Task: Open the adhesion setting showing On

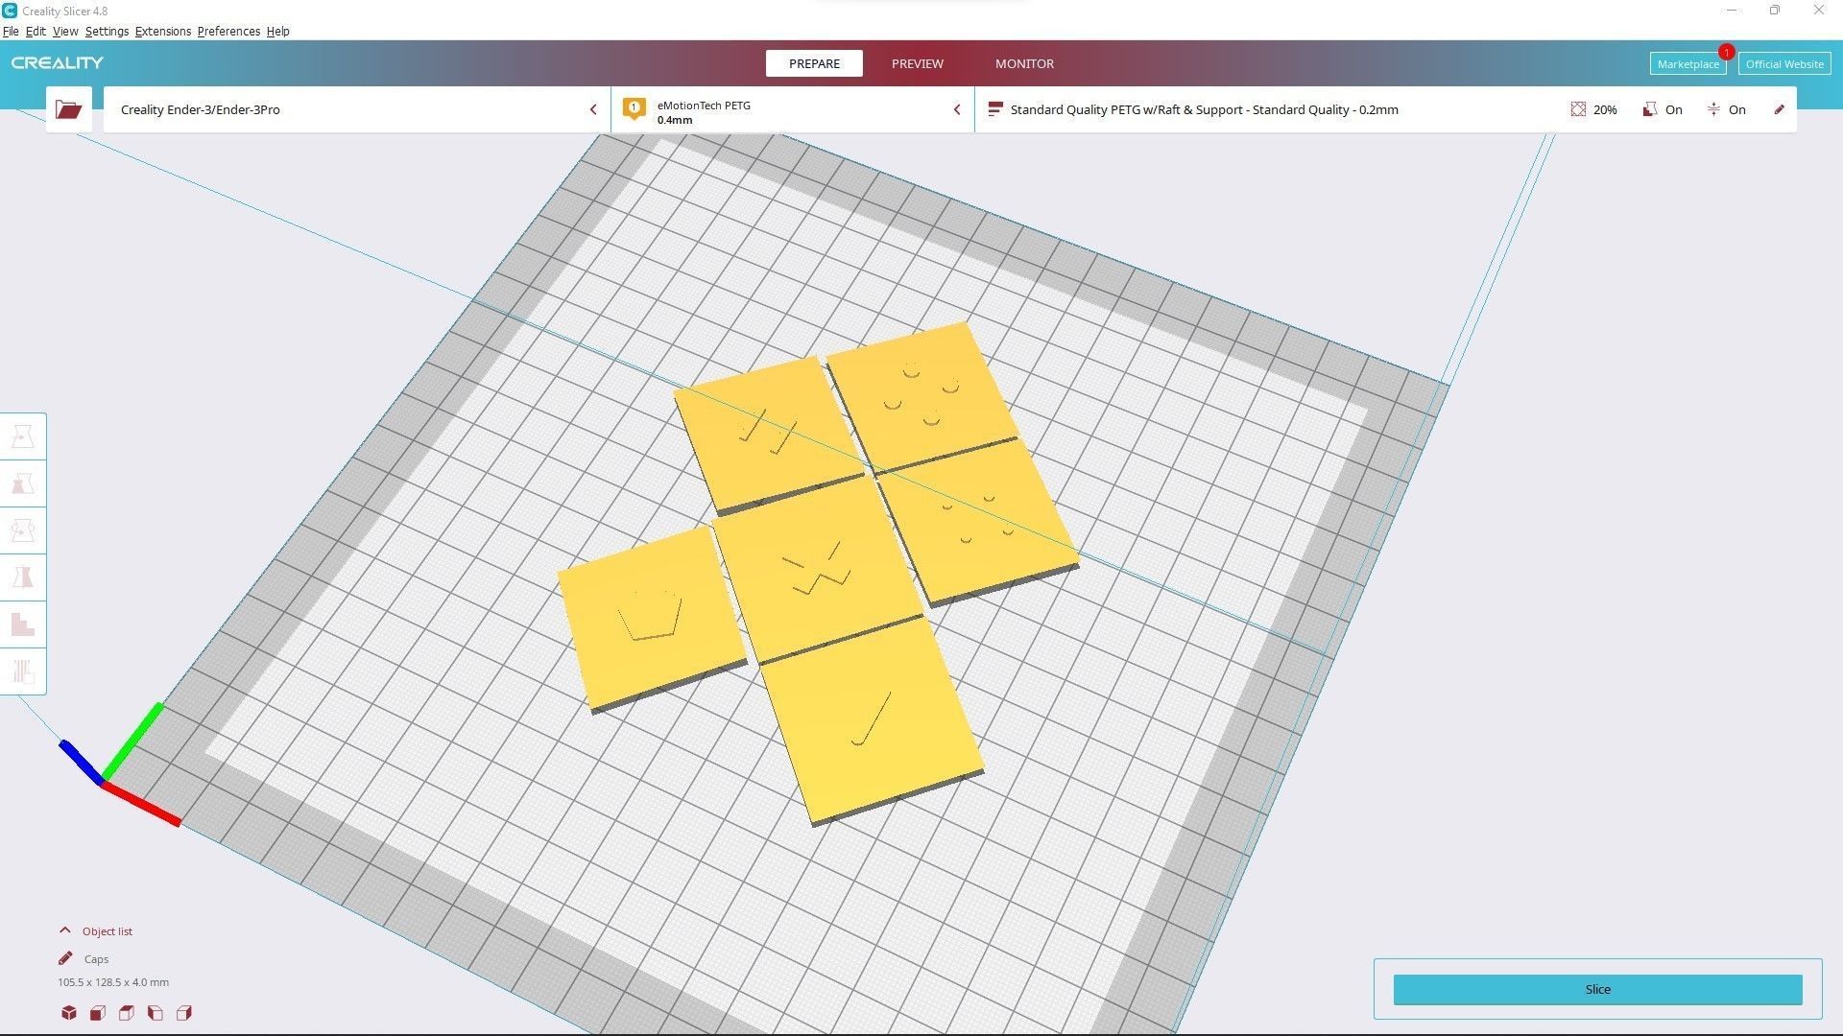Action: (1726, 109)
